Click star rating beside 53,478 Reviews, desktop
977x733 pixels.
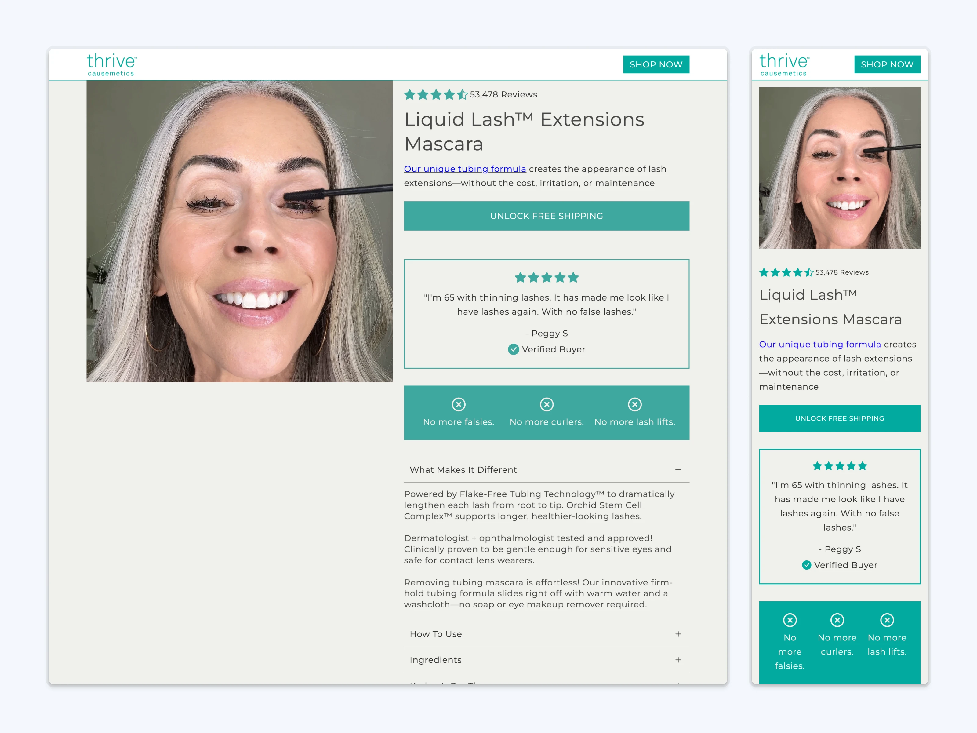[x=435, y=95]
